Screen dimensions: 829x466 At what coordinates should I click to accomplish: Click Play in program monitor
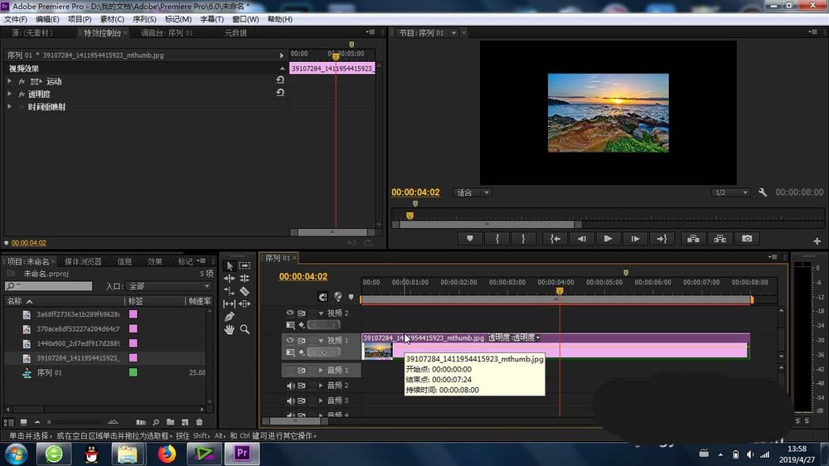[x=608, y=239]
